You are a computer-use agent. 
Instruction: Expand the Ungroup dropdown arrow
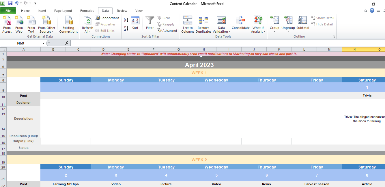point(288,32)
